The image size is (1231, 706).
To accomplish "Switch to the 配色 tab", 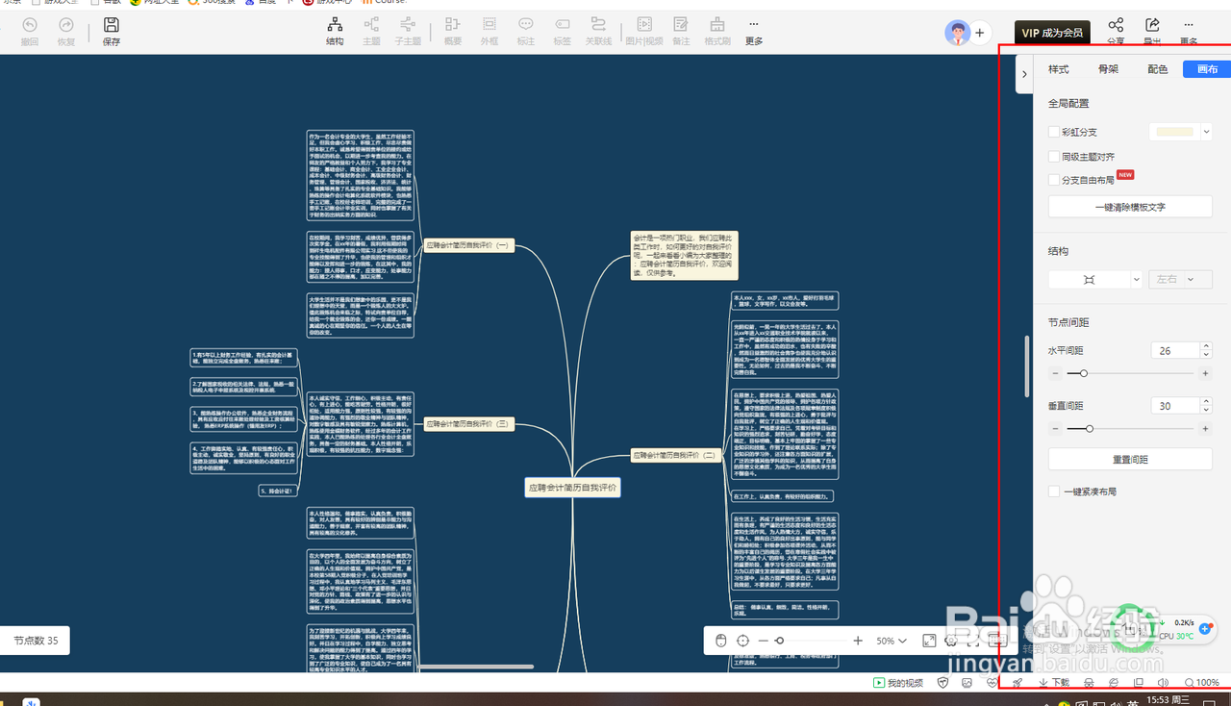I will (x=1158, y=69).
